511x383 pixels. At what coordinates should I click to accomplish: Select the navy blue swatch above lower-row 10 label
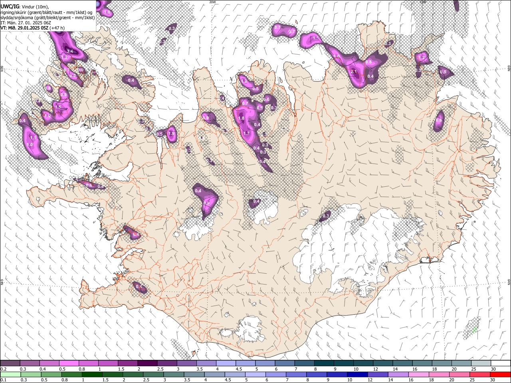point(357,374)
